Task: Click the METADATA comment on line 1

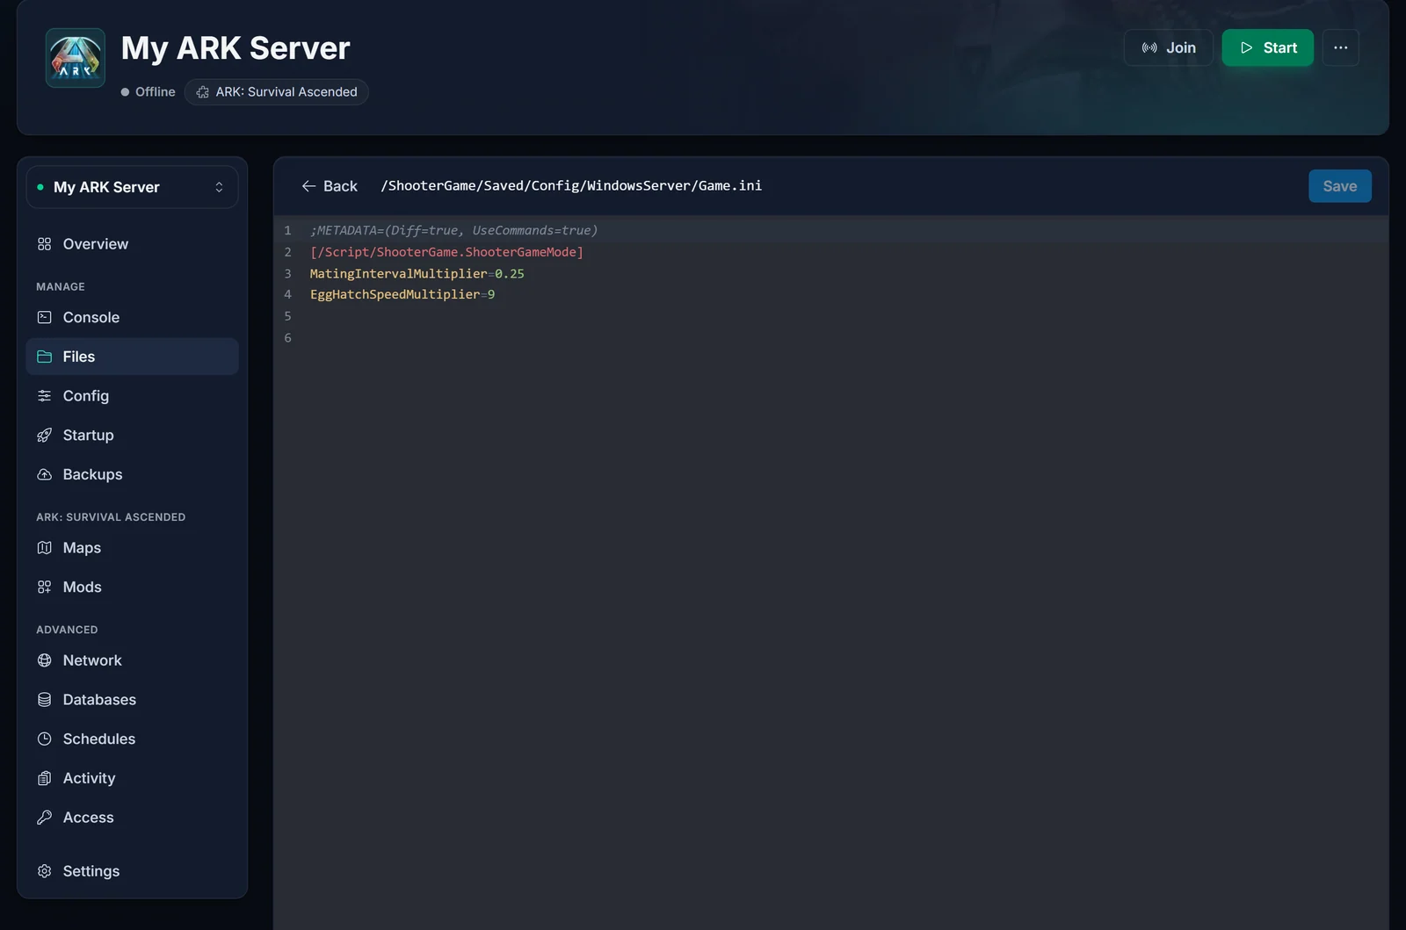Action: 453,230
